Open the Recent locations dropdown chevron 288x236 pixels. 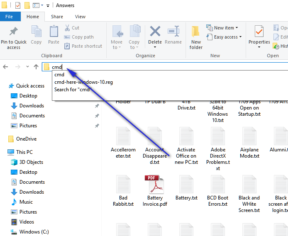27,67
